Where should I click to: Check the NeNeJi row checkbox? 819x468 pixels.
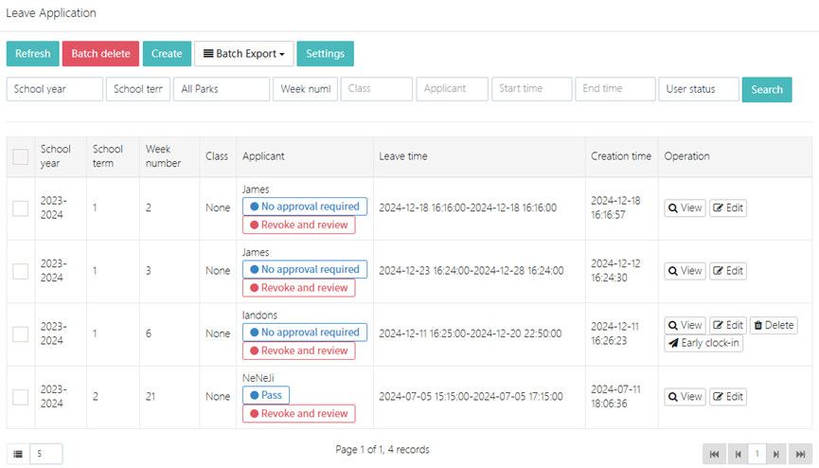pyautogui.click(x=20, y=397)
